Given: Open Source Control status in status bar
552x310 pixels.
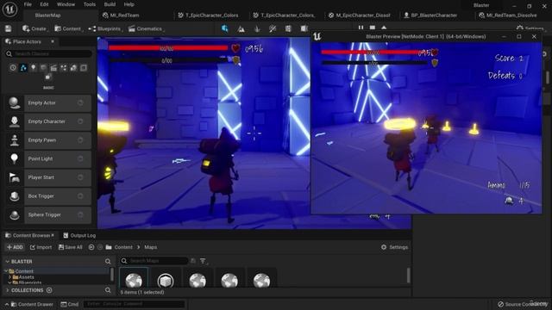Looking at the screenshot, I should pos(523,304).
